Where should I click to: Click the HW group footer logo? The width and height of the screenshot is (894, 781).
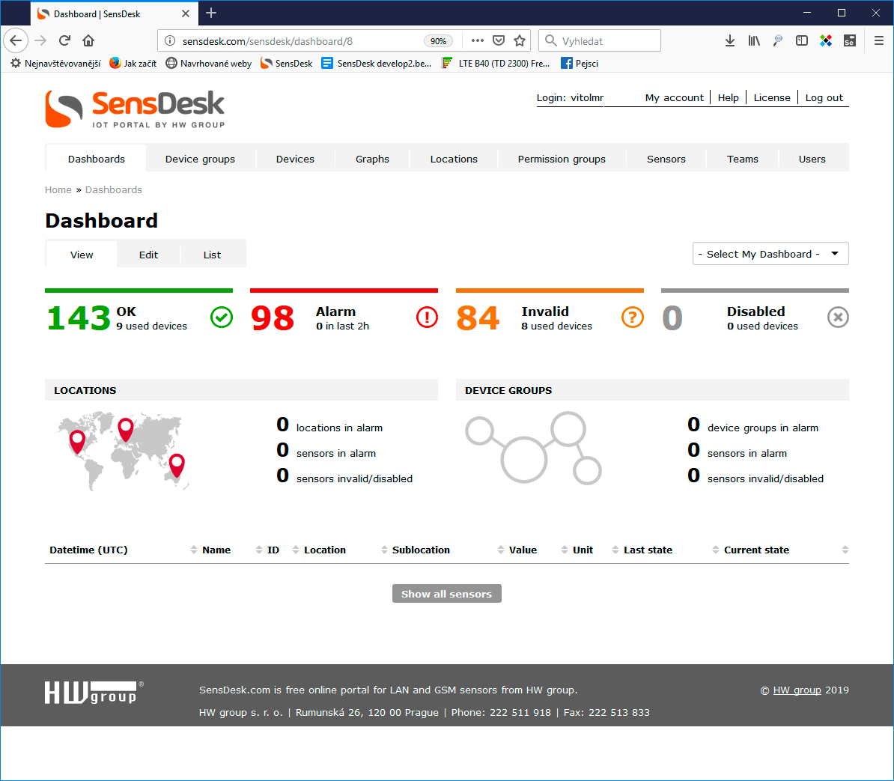point(94,692)
